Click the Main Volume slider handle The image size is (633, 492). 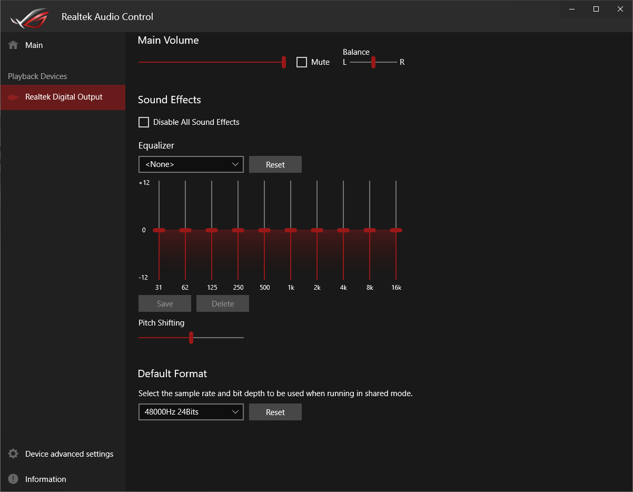283,62
